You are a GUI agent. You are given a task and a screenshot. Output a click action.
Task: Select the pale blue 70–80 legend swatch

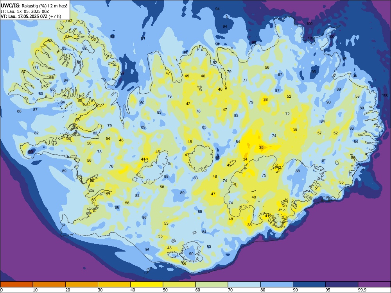(x=244, y=284)
